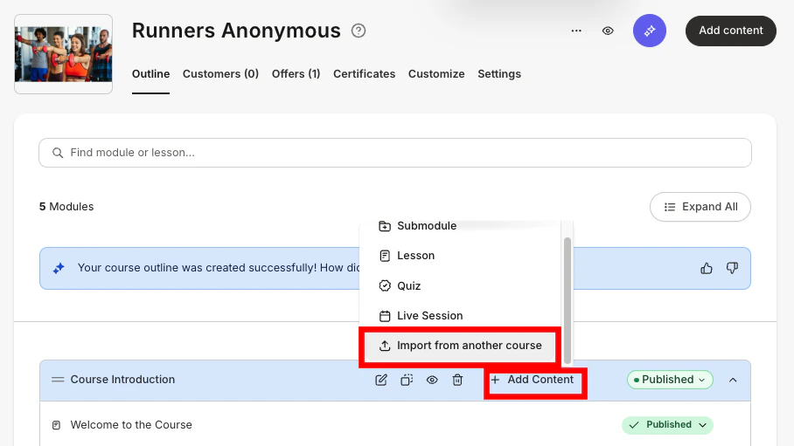Choose Import from another course

460,346
